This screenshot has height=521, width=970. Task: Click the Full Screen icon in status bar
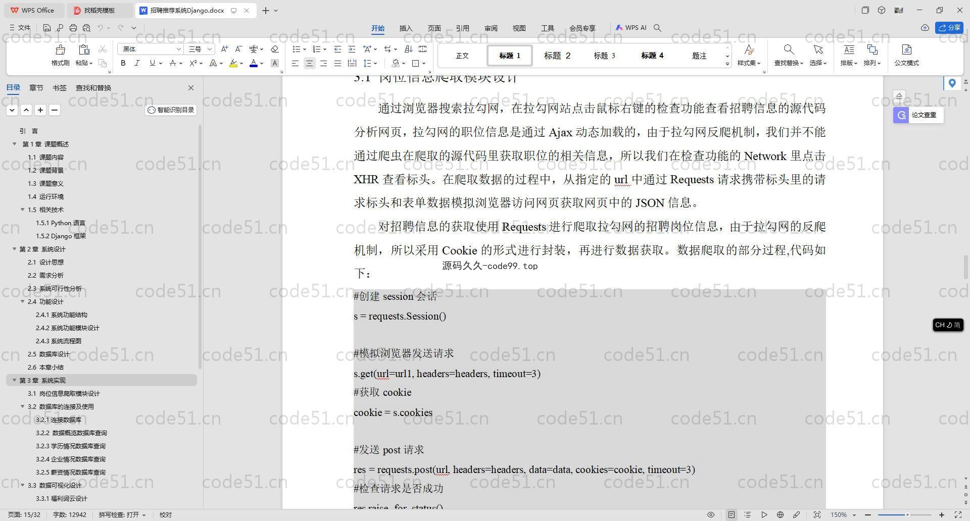958,515
